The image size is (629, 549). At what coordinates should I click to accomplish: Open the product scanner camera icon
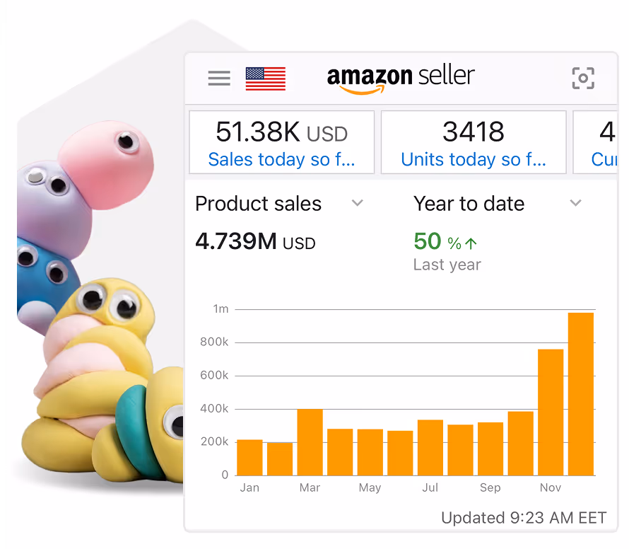click(x=582, y=78)
